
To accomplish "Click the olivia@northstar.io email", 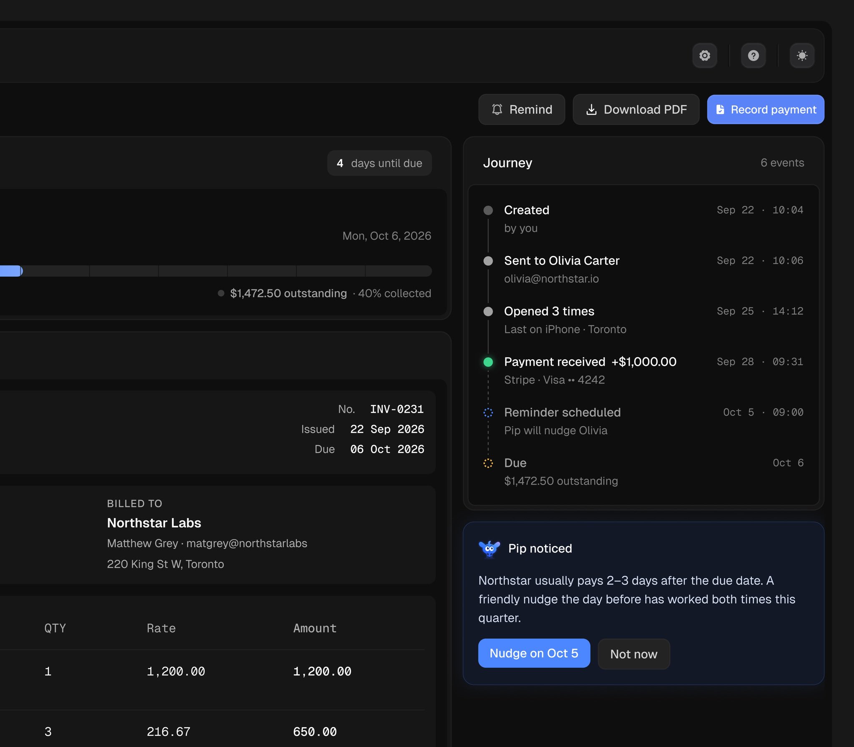I will [x=551, y=279].
